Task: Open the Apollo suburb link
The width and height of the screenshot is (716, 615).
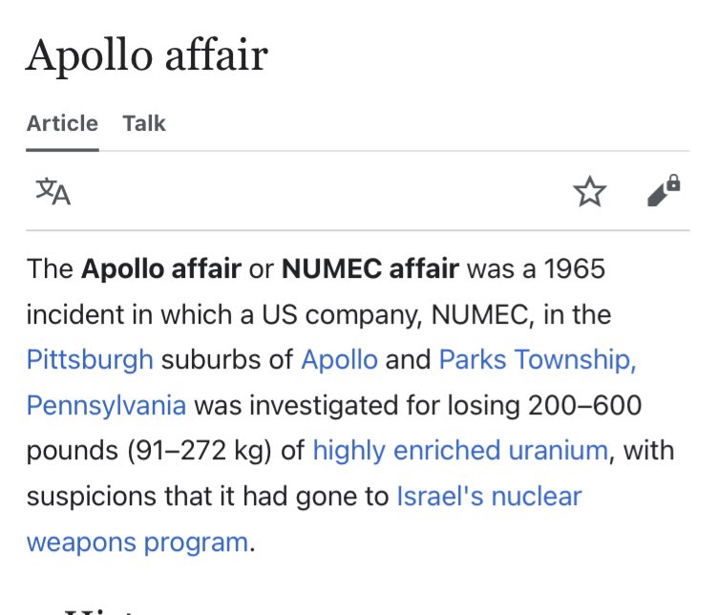Action: 339,360
